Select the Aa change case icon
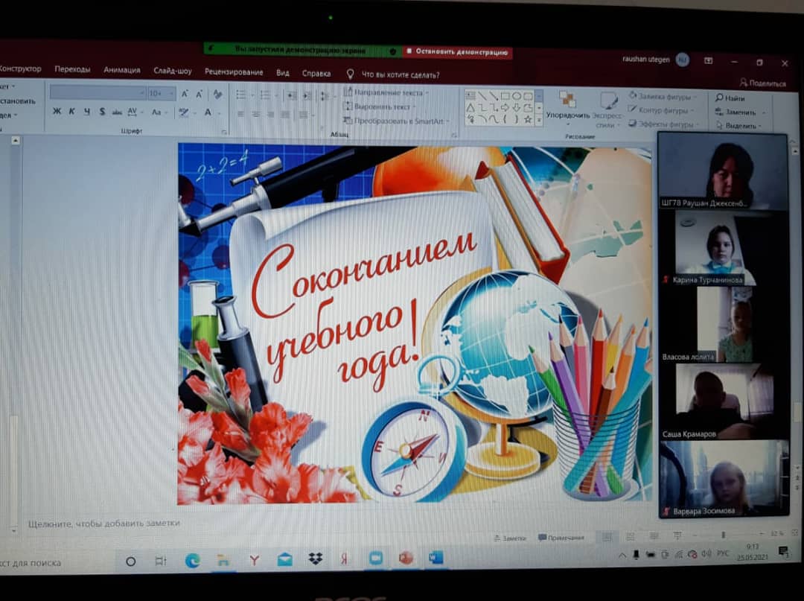 tap(157, 112)
